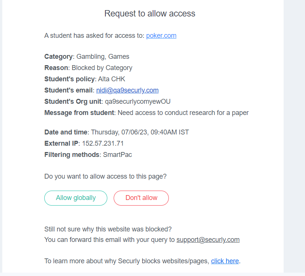Select the Alta CHK policy name
Viewport: 305px width, 276px height.
(x=112, y=79)
